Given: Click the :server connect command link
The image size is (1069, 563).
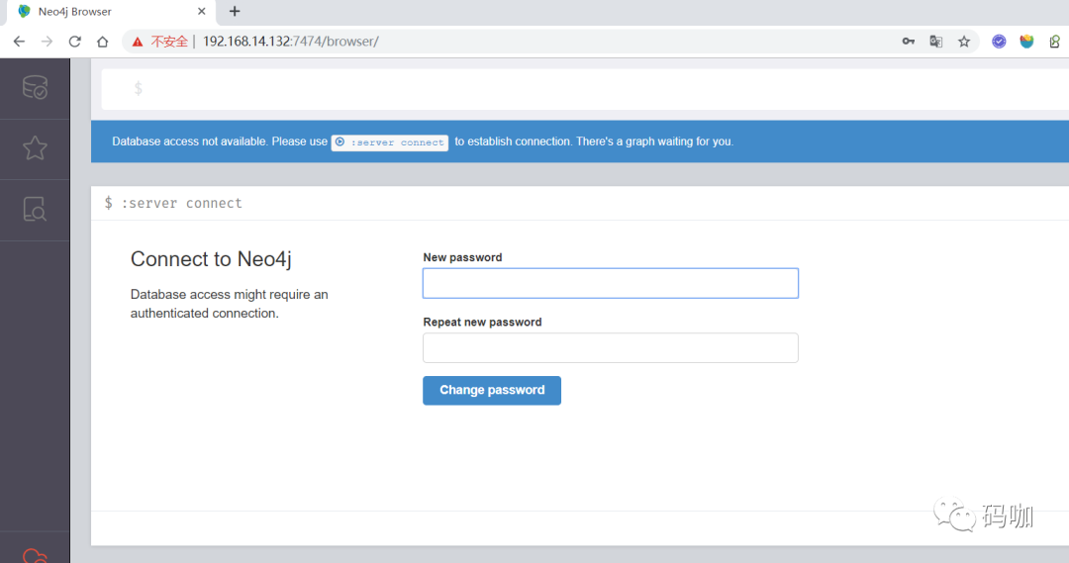Looking at the screenshot, I should coord(390,142).
